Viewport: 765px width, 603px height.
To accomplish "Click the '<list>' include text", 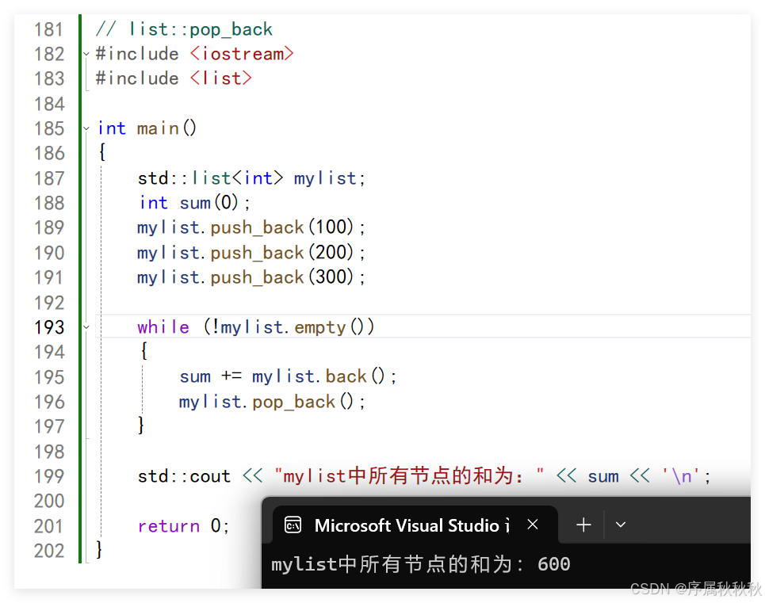I will coord(221,78).
